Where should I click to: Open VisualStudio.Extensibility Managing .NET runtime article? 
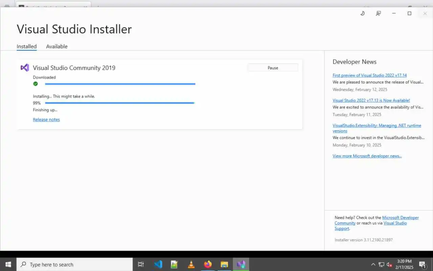pos(377,128)
